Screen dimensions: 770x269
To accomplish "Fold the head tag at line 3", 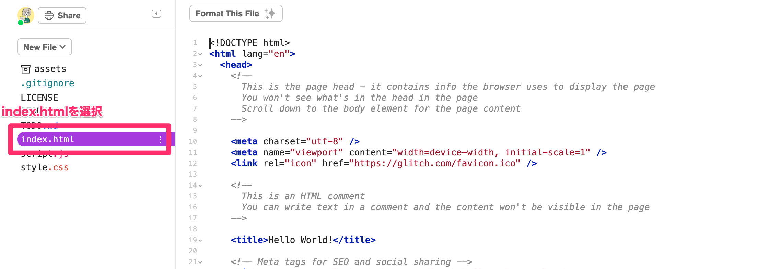I will pos(200,65).
